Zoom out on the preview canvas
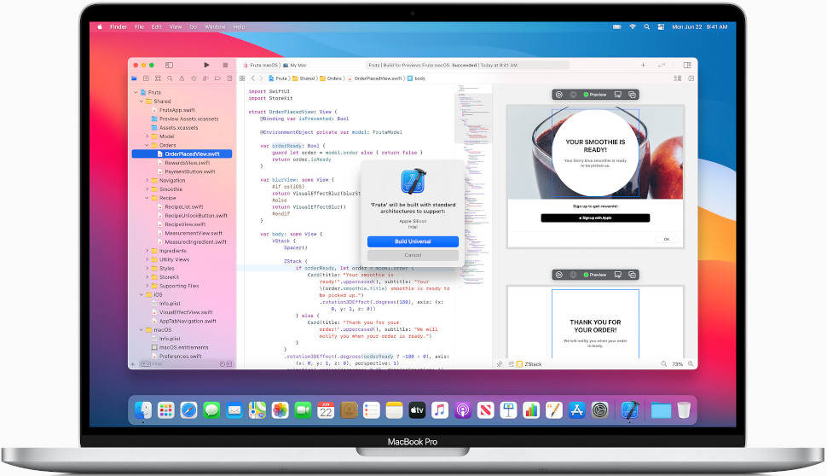Image resolution: width=827 pixels, height=476 pixels. click(x=664, y=364)
